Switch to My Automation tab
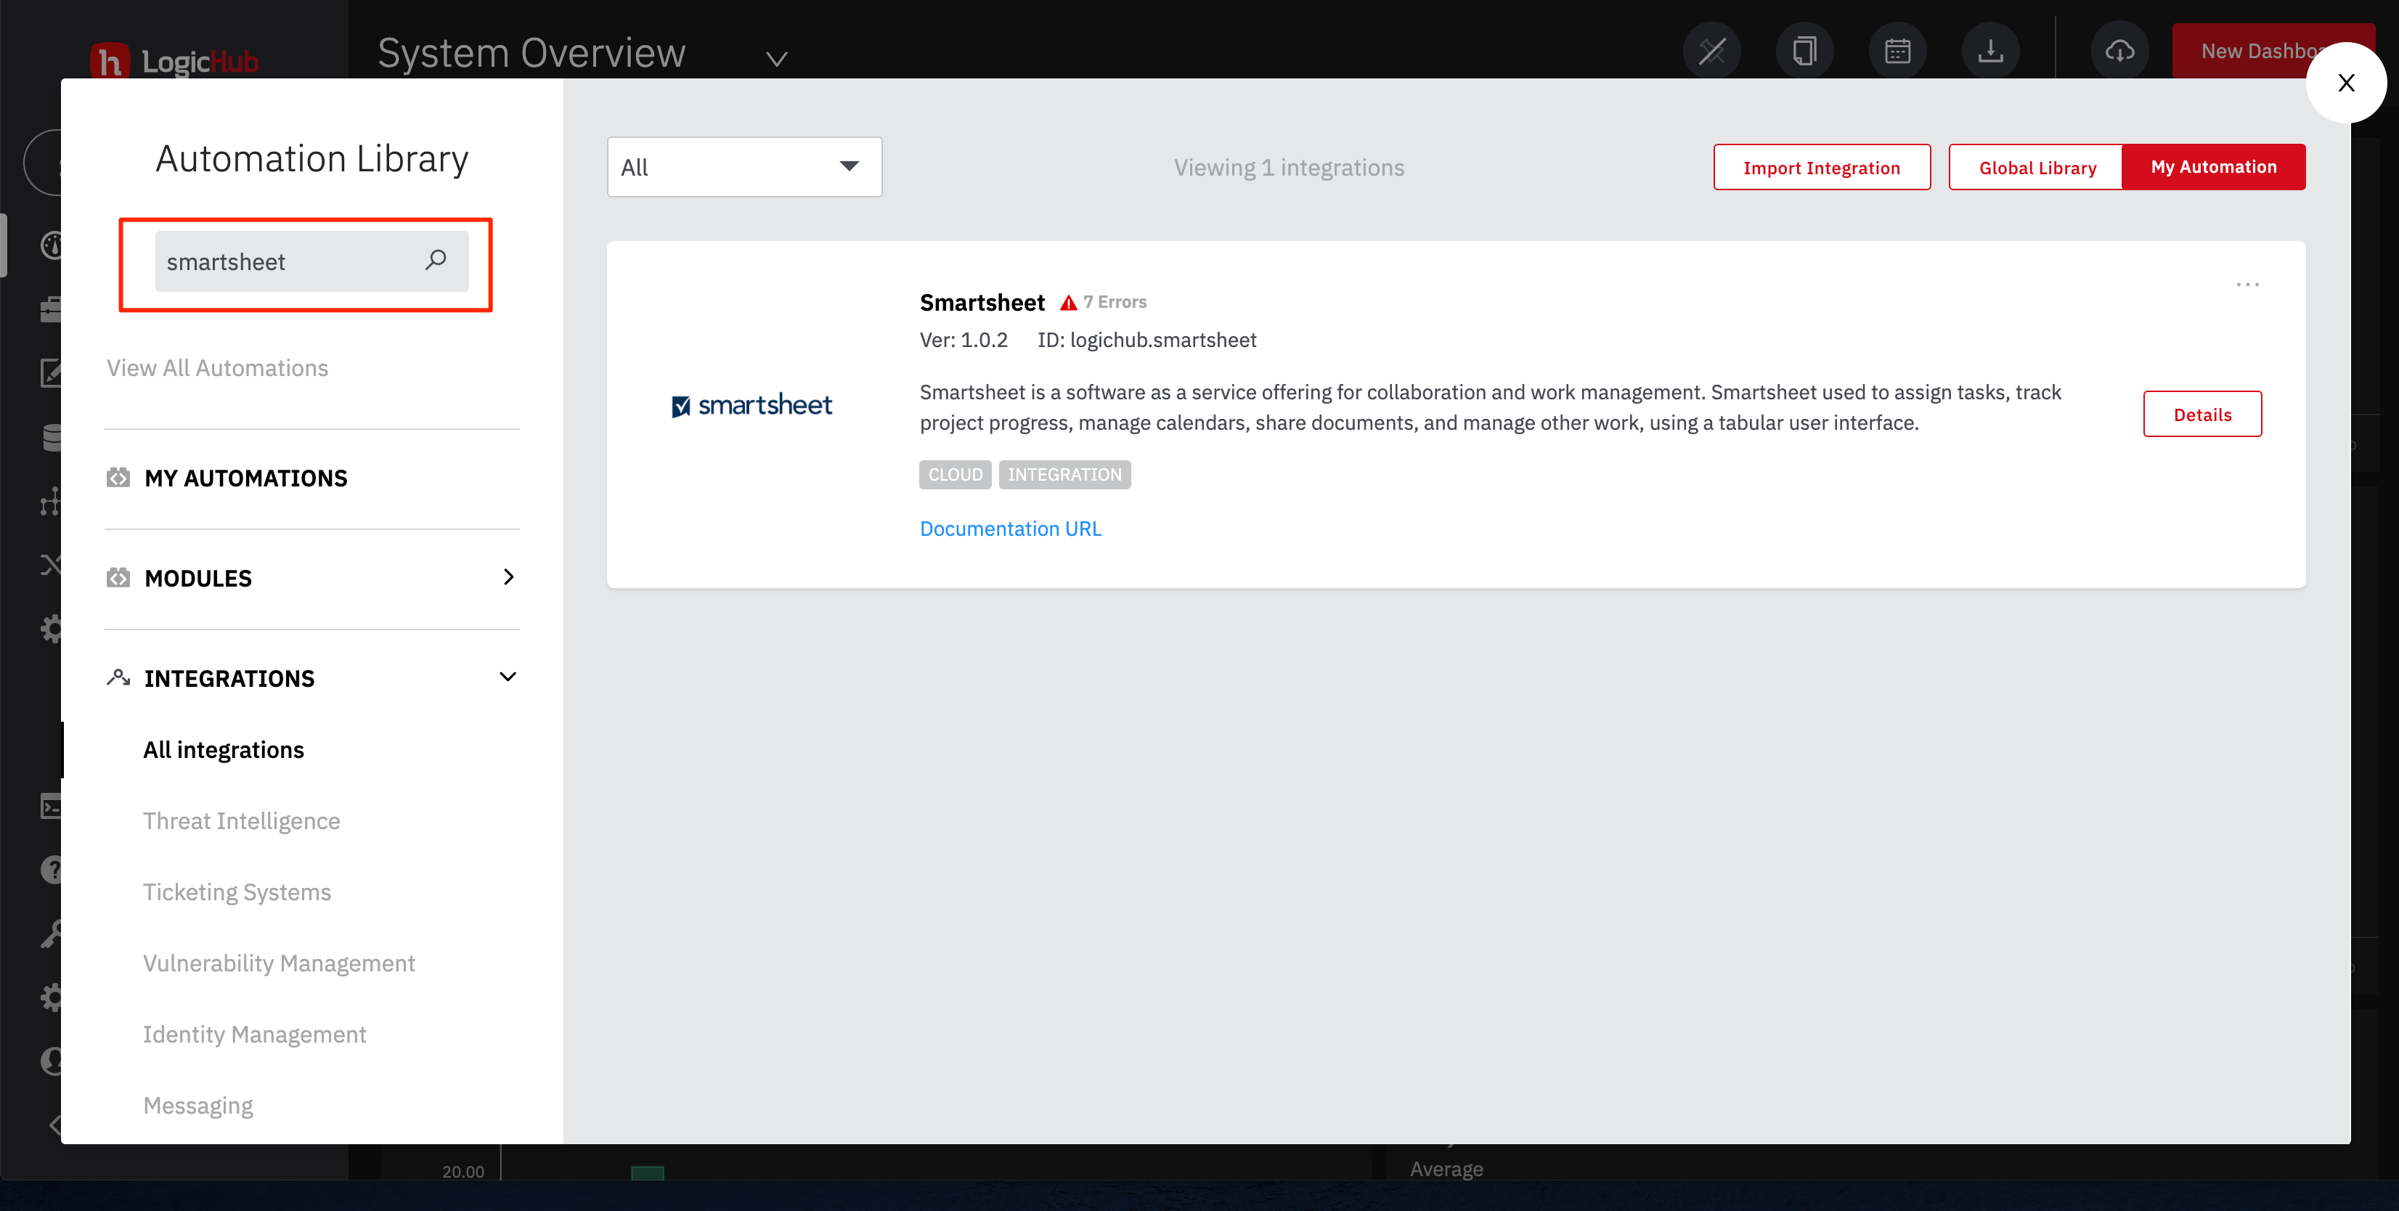 (x=2214, y=167)
